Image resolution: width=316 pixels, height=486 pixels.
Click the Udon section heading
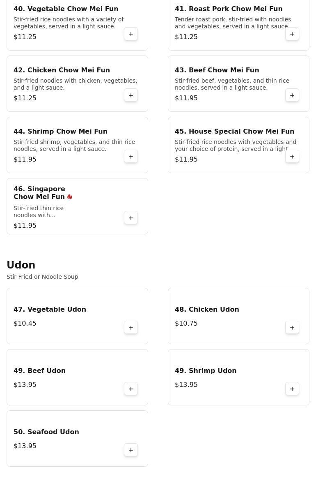click(21, 265)
